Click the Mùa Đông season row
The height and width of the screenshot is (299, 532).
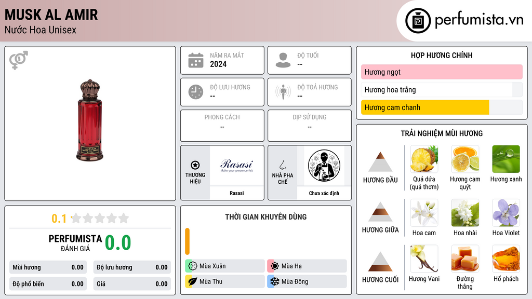[307, 281]
